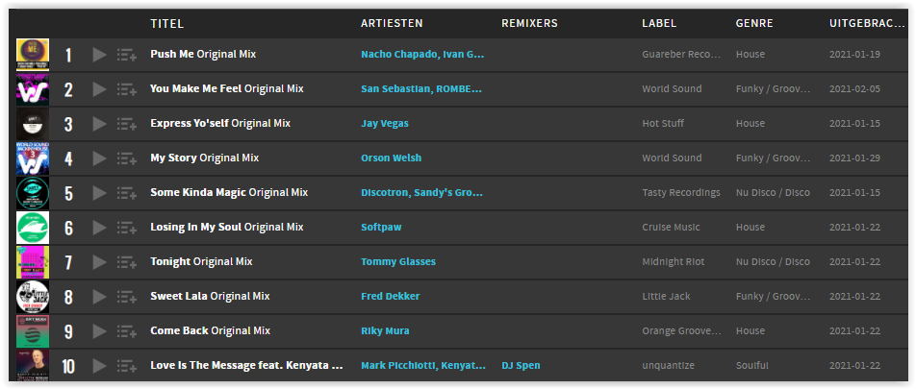Play the track Tonight
This screenshot has width=916, height=389.
click(x=99, y=262)
